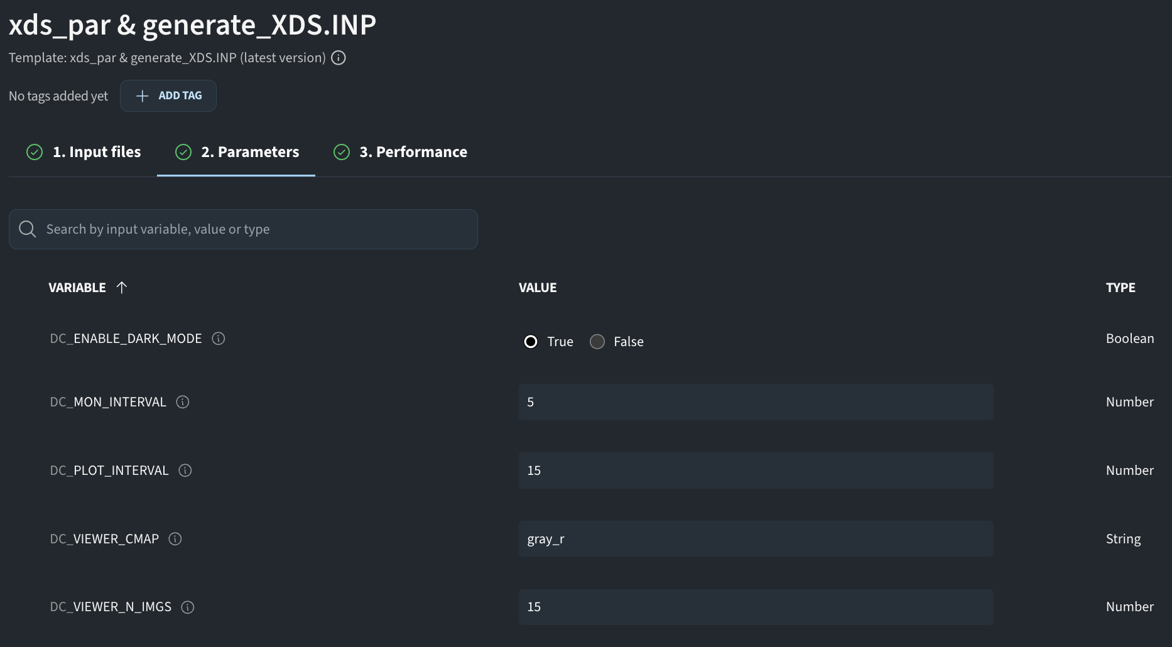
Task: Focus the search by input variable field
Action: pos(243,229)
